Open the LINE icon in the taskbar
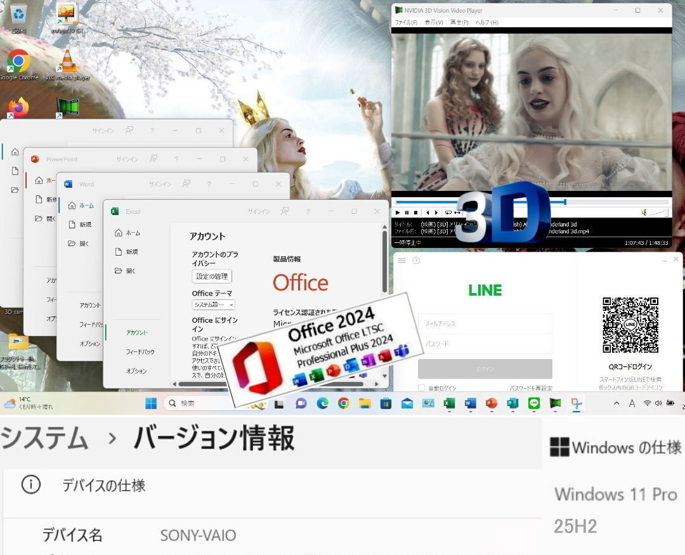 (x=534, y=403)
